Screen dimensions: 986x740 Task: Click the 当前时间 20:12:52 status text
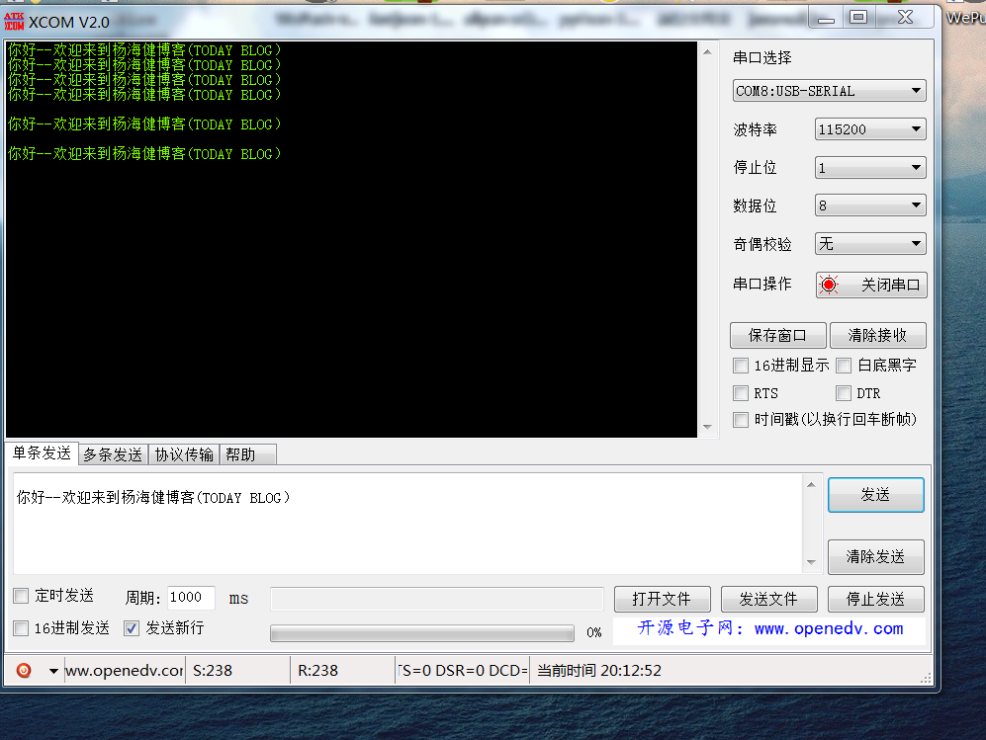tap(598, 671)
